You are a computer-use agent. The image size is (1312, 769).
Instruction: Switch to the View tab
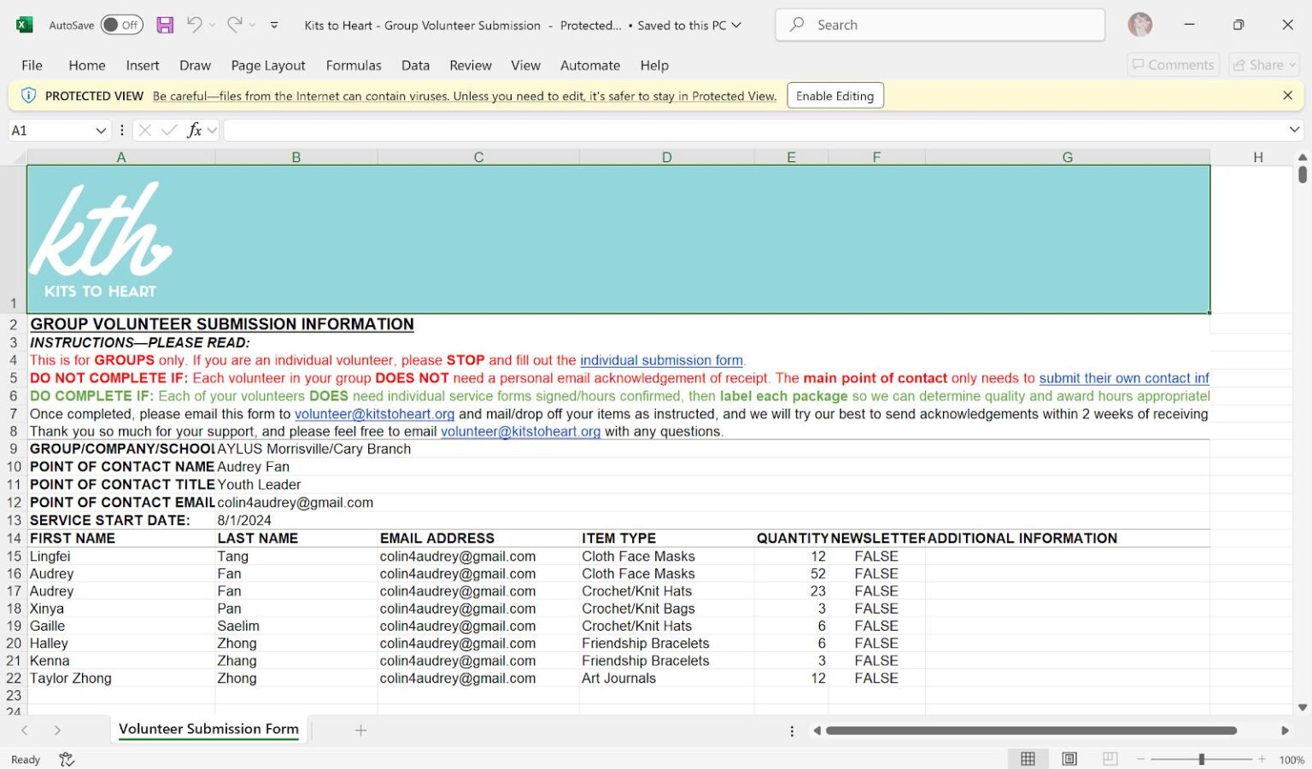[525, 65]
